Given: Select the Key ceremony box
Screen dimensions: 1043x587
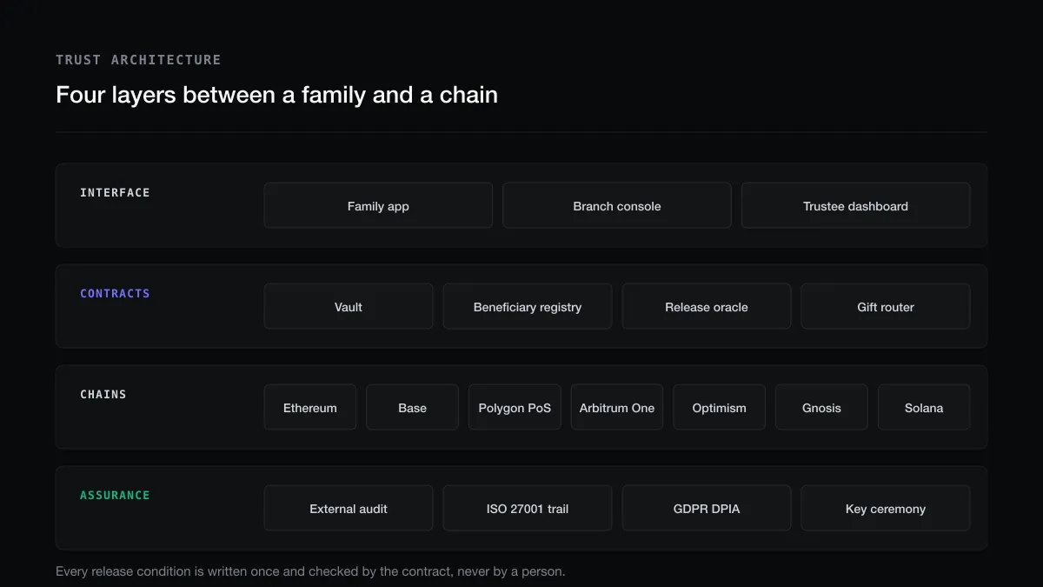Looking at the screenshot, I should [x=886, y=509].
